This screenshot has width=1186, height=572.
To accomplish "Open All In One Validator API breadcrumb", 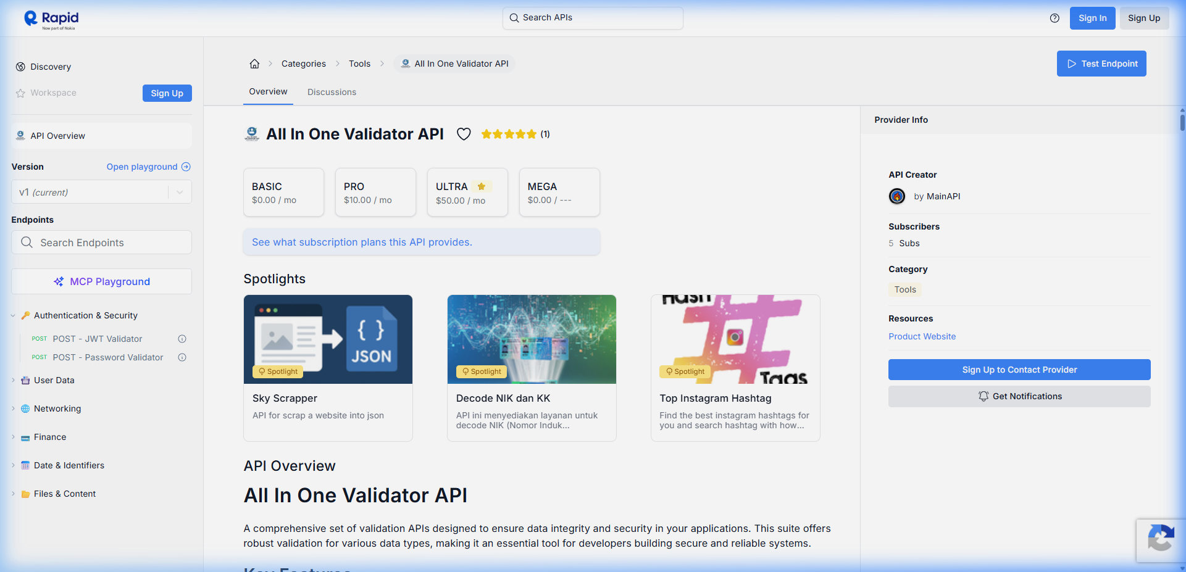I will click(454, 64).
